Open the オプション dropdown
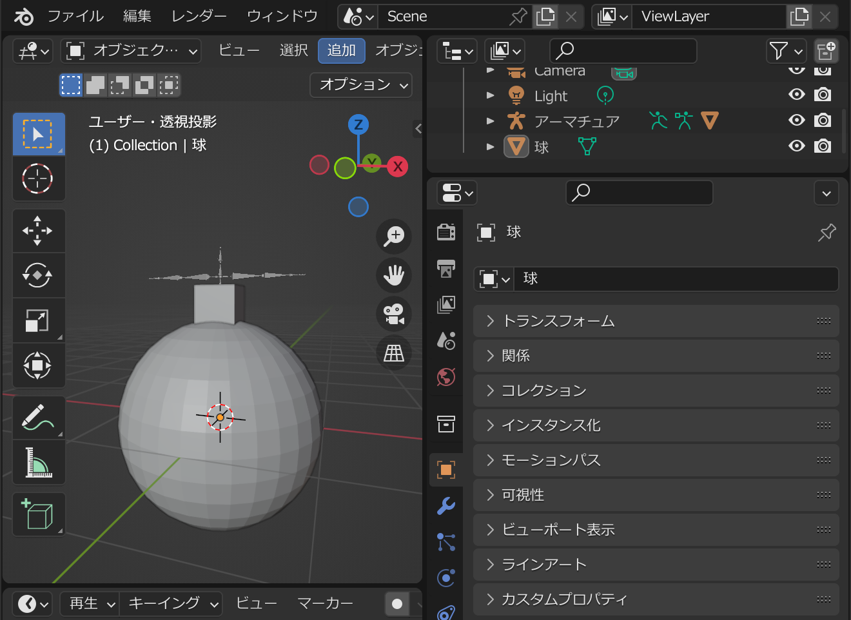Viewport: 851px width, 620px height. click(361, 85)
